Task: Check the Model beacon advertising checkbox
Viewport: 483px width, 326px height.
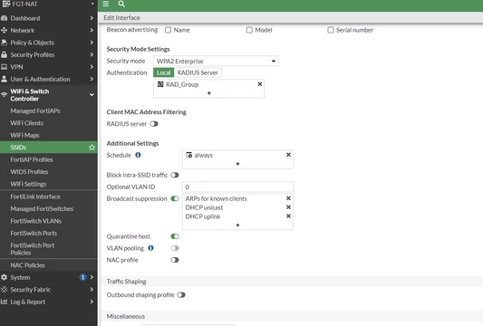Action: tap(249, 30)
